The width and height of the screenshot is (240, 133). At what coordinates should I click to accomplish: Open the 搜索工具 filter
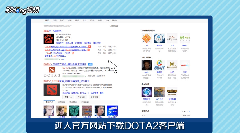click(x=114, y=26)
